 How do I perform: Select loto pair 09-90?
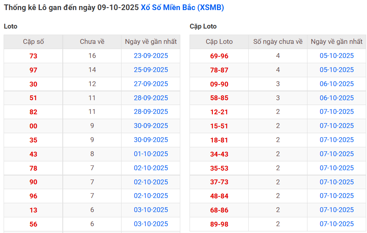pyautogui.click(x=219, y=84)
